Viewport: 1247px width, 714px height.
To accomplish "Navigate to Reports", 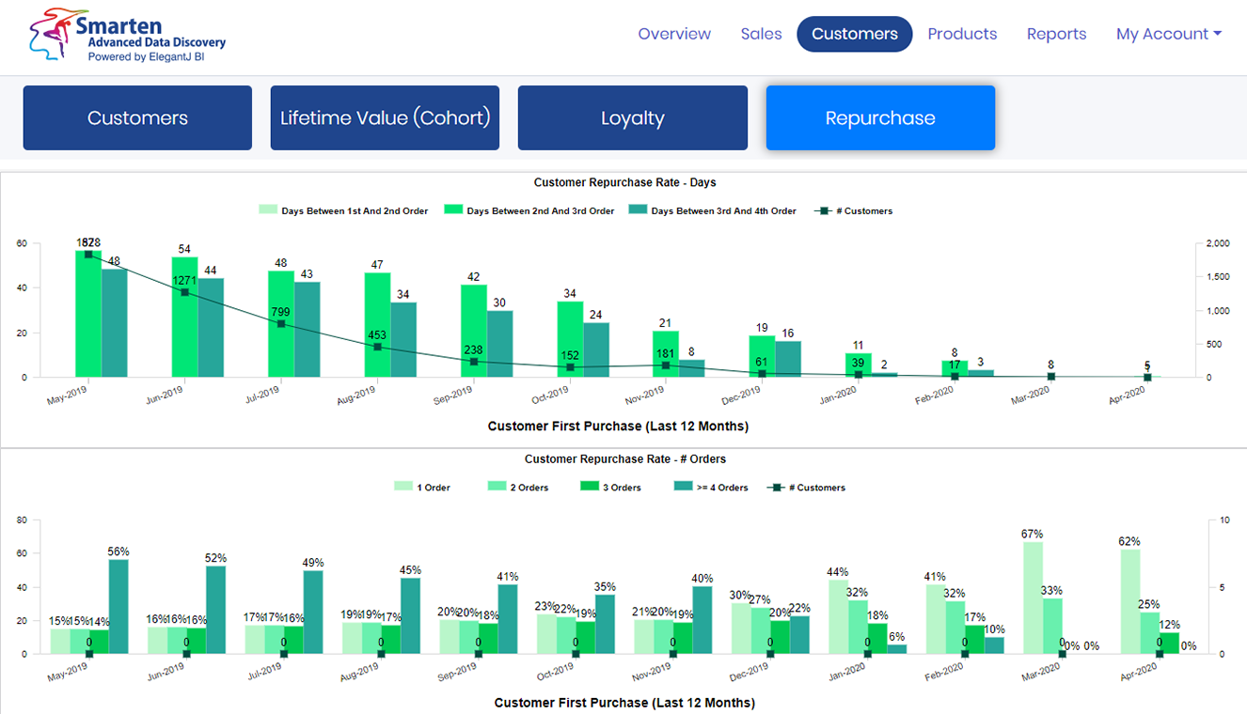I will point(1056,34).
